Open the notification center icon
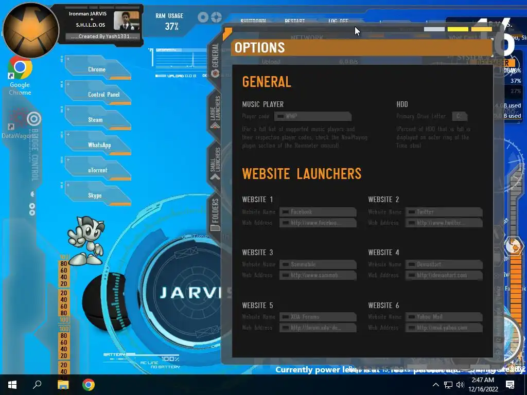Image resolution: width=527 pixels, height=395 pixels. coord(510,385)
